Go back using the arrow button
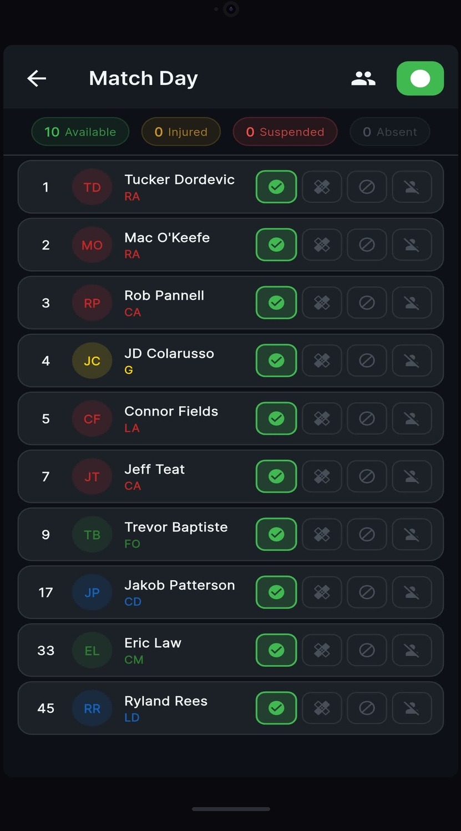 coord(37,78)
